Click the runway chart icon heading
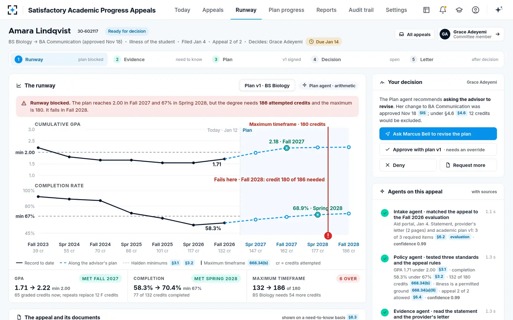The image size is (513, 320). (19, 86)
